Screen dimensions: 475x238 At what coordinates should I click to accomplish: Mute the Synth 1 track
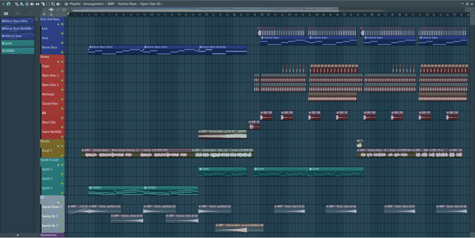pyautogui.click(x=63, y=174)
